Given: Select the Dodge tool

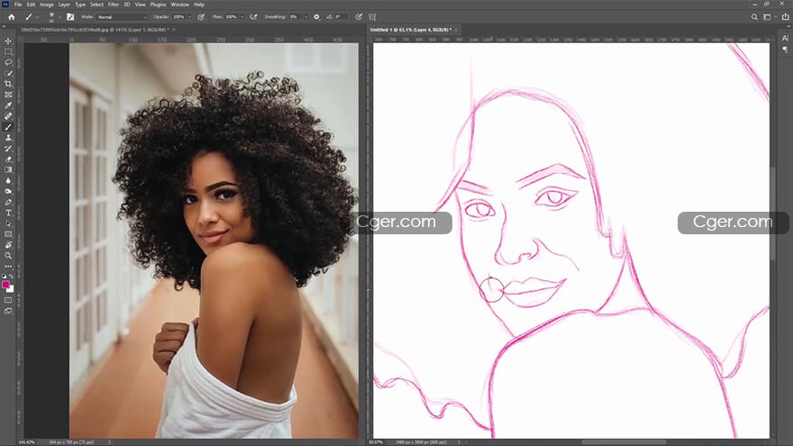Looking at the screenshot, I should (x=8, y=192).
